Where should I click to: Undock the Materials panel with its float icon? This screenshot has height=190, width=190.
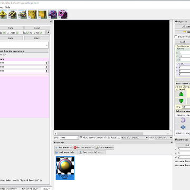[172, 142]
